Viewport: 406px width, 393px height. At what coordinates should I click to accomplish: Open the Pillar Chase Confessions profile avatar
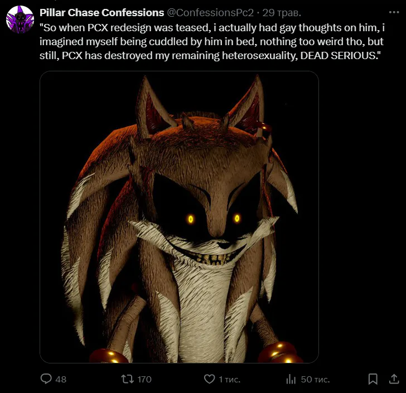20,19
